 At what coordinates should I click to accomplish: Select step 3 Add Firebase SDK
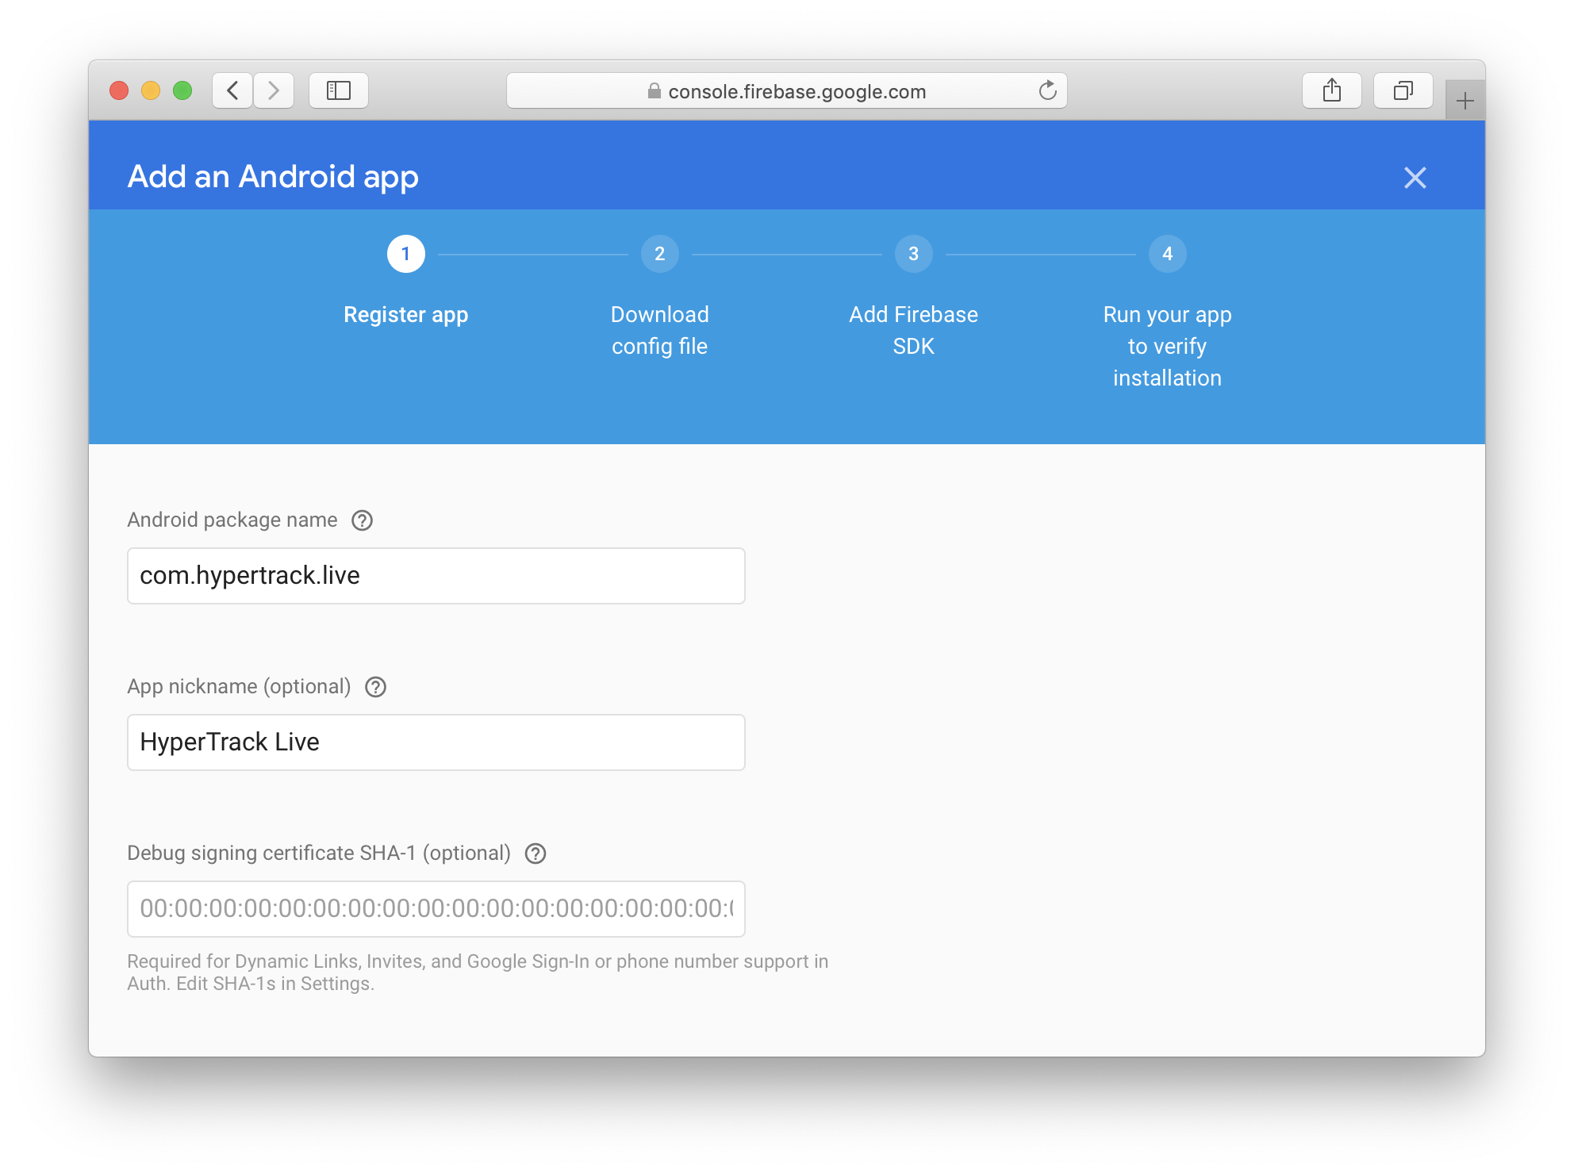(x=913, y=254)
